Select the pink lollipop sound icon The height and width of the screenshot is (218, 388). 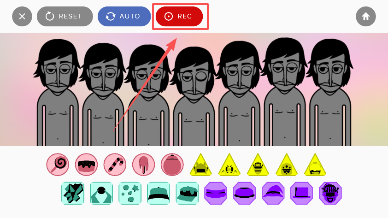(x=58, y=165)
